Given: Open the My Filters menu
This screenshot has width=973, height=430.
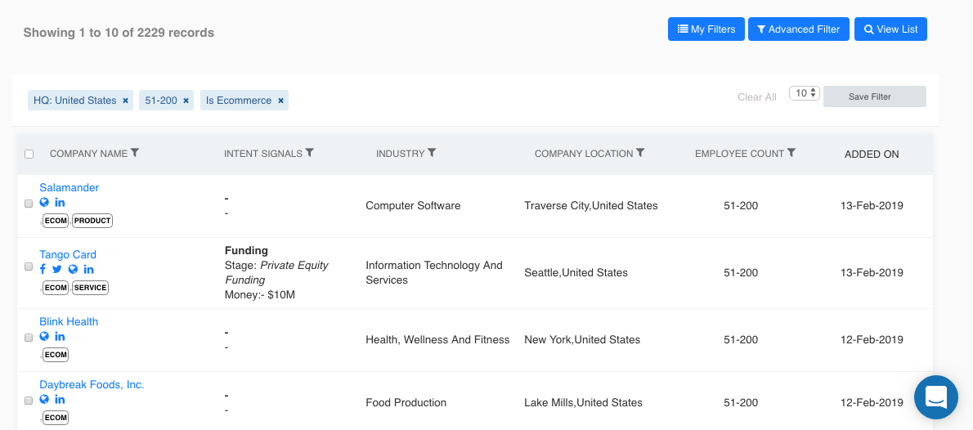Looking at the screenshot, I should pyautogui.click(x=706, y=29).
